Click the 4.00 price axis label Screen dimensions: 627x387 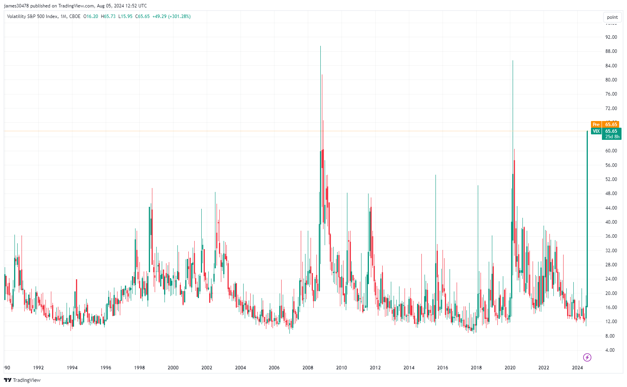[610, 350]
